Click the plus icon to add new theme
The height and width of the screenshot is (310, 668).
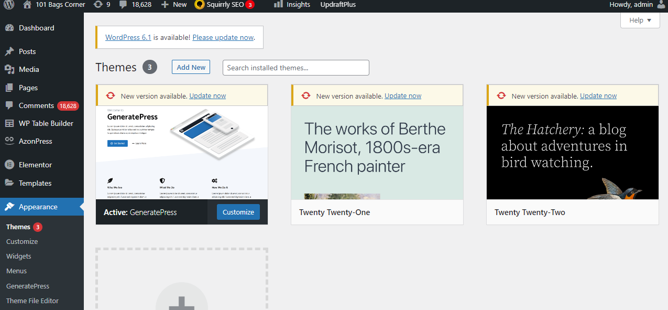(182, 303)
